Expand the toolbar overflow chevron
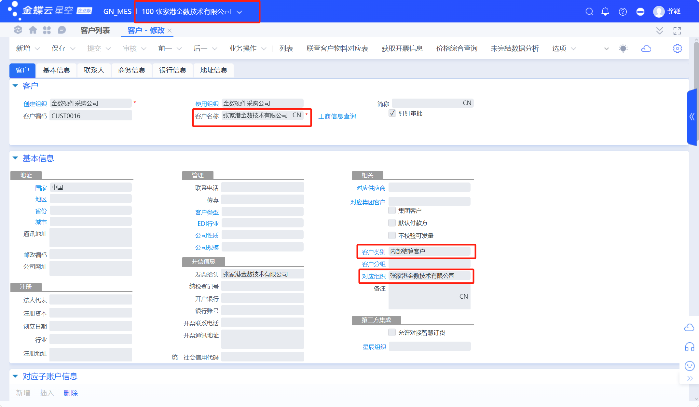Image resolution: width=699 pixels, height=407 pixels. 607,49
